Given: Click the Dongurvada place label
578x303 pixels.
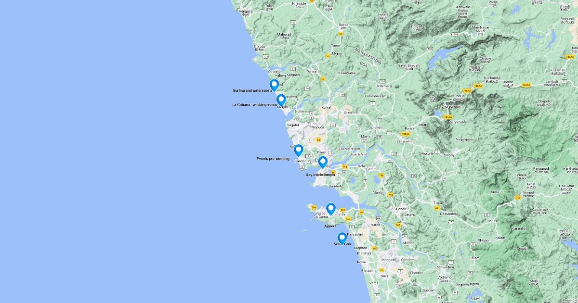Looking at the screenshot, I should [x=458, y=121].
